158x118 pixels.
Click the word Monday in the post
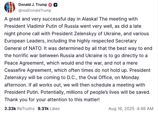130,78
